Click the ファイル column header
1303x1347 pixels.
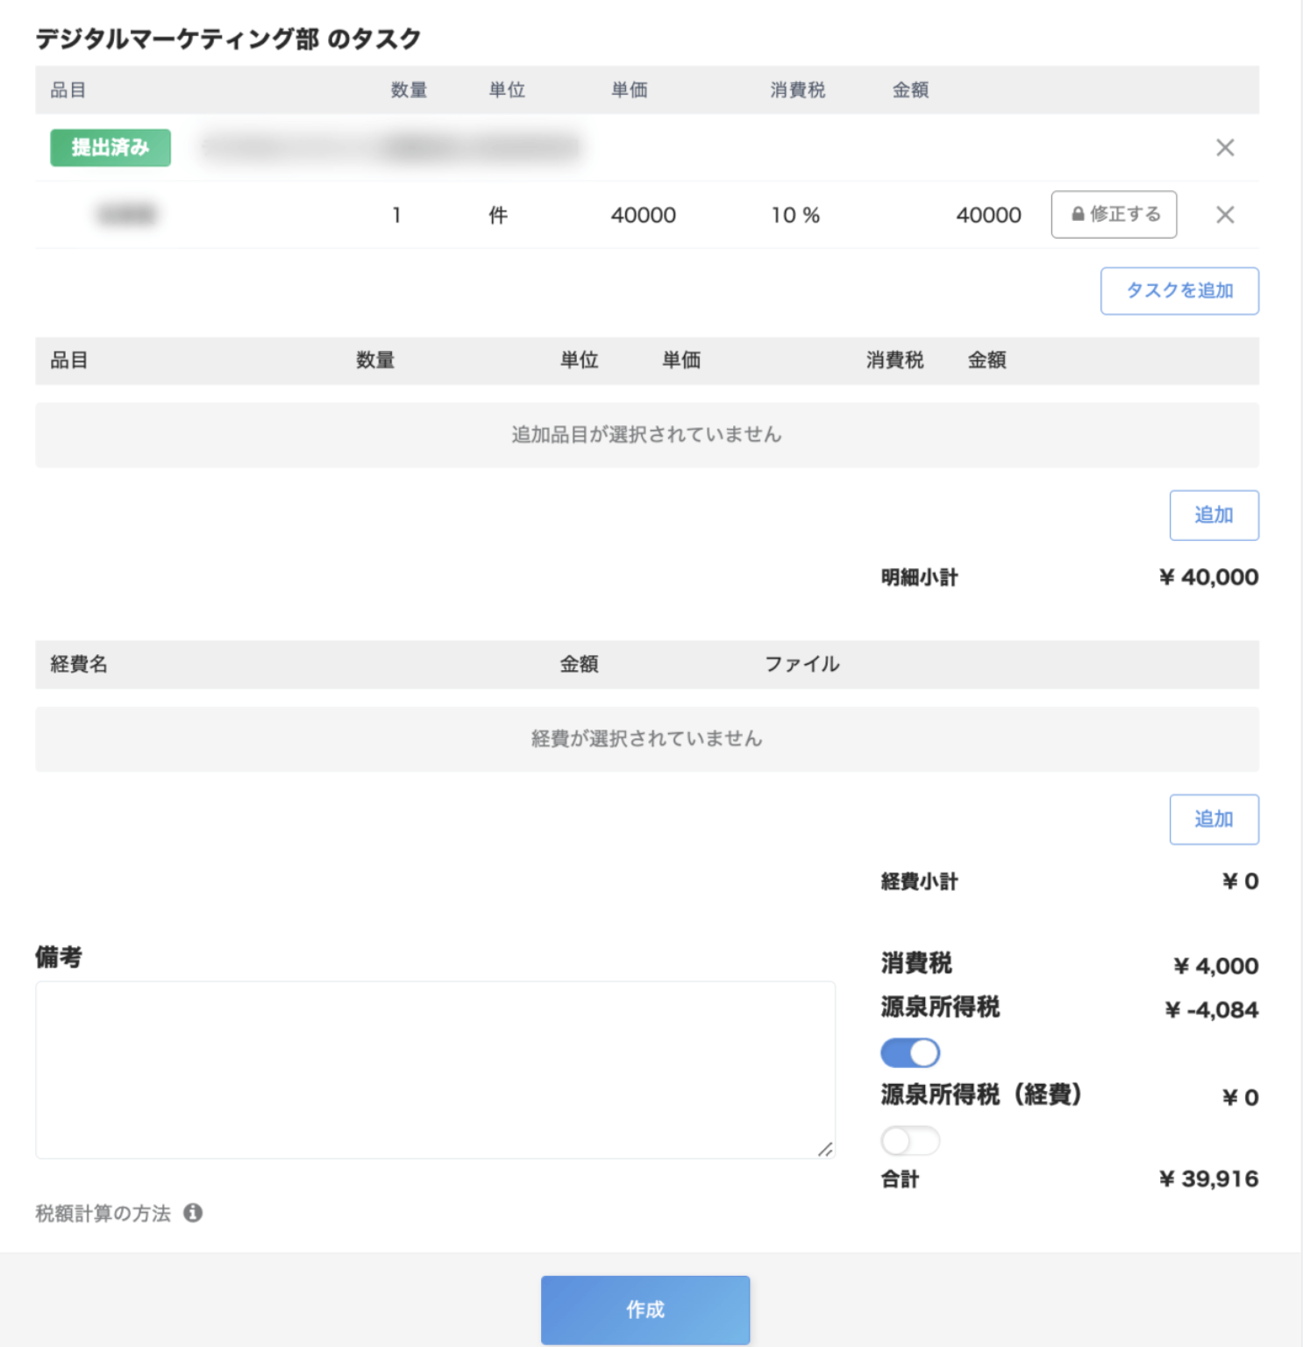click(x=802, y=664)
